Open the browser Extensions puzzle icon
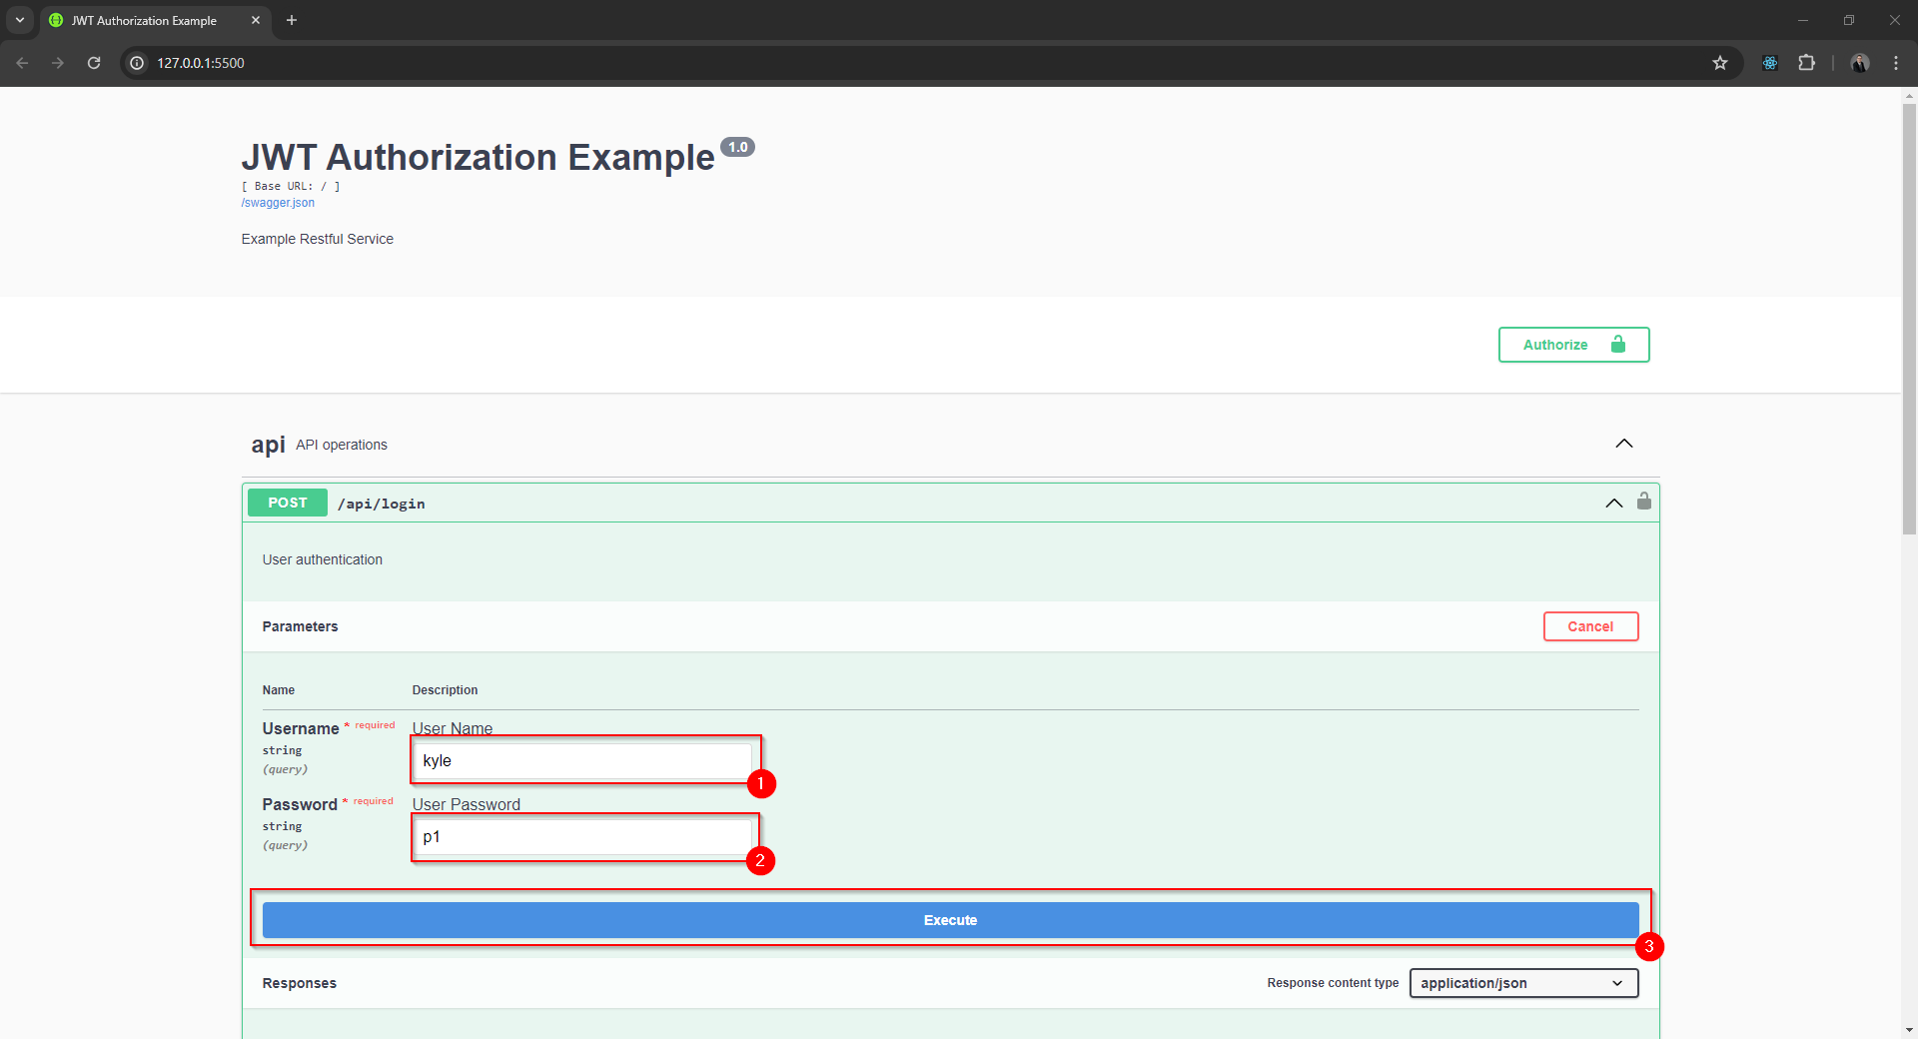 [x=1806, y=63]
